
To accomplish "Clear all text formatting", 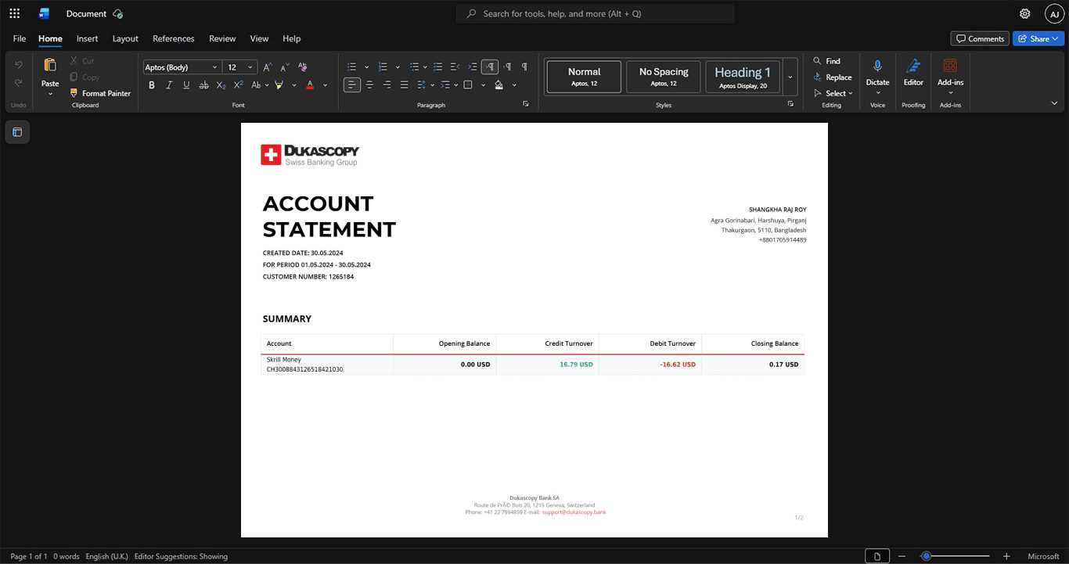I will (303, 67).
